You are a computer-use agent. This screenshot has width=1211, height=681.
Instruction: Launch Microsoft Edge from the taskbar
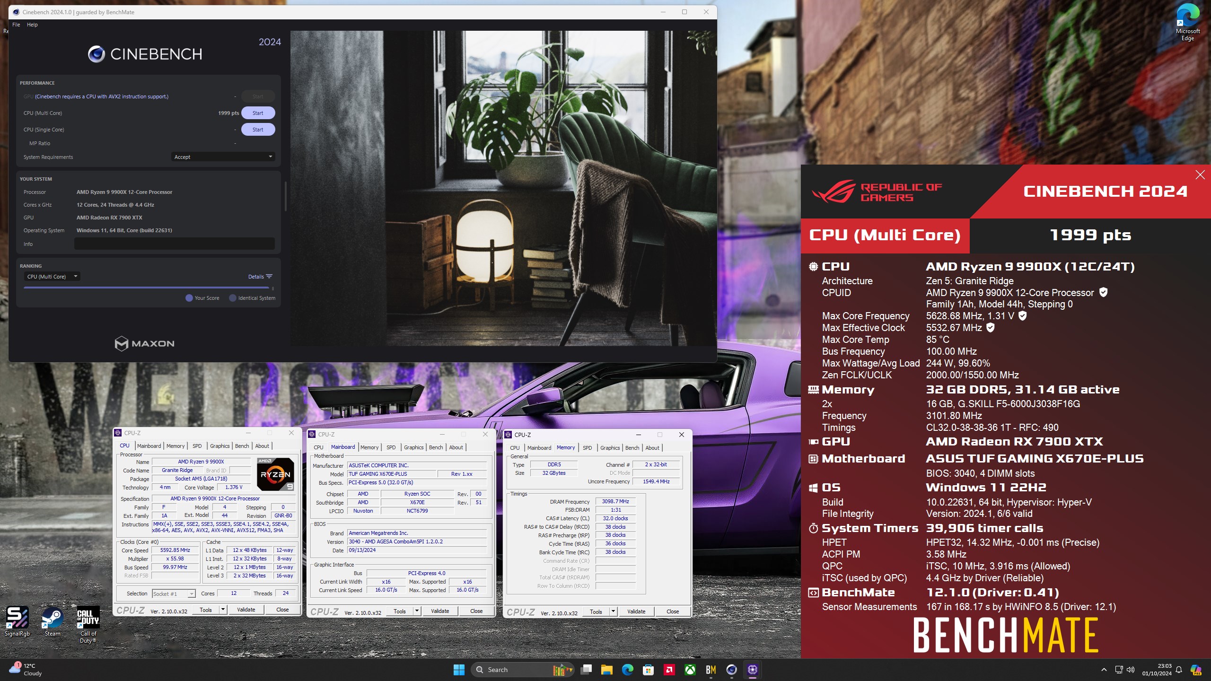pos(628,670)
